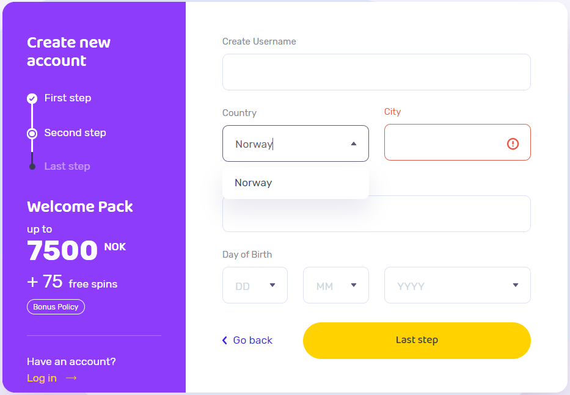Click the Last step progress dot
The image size is (570, 395).
point(32,167)
